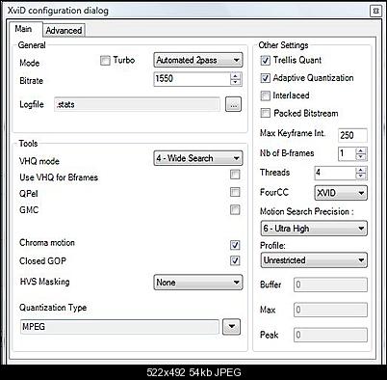This screenshot has width=387, height=380.
Task: Click the disabled Max field
Action: pyautogui.click(x=330, y=310)
